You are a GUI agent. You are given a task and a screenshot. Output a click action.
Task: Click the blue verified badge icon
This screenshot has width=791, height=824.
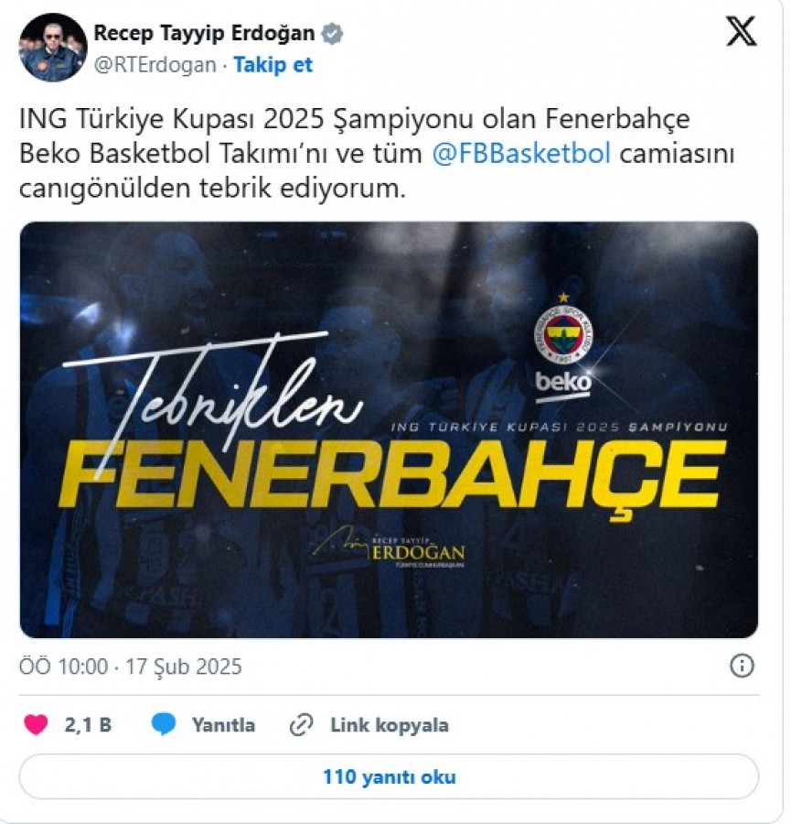pos(332,34)
